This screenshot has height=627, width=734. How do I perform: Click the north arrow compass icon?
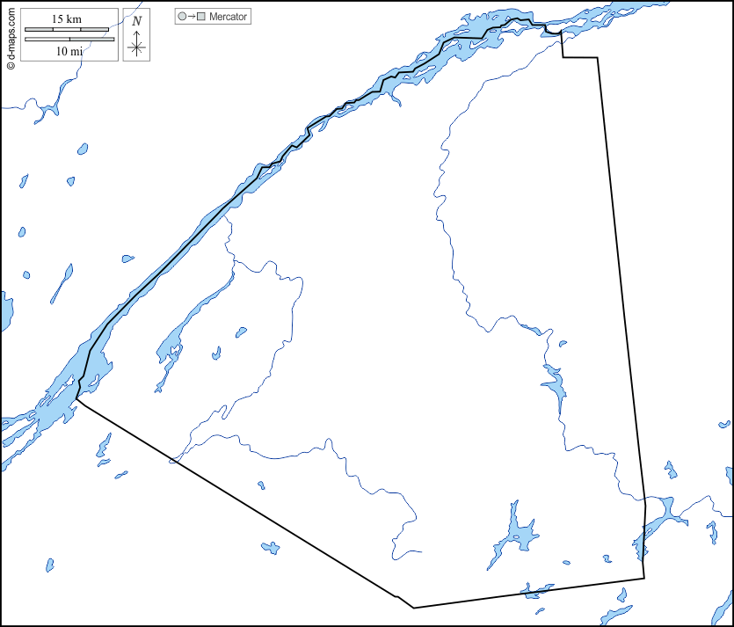tap(136, 35)
